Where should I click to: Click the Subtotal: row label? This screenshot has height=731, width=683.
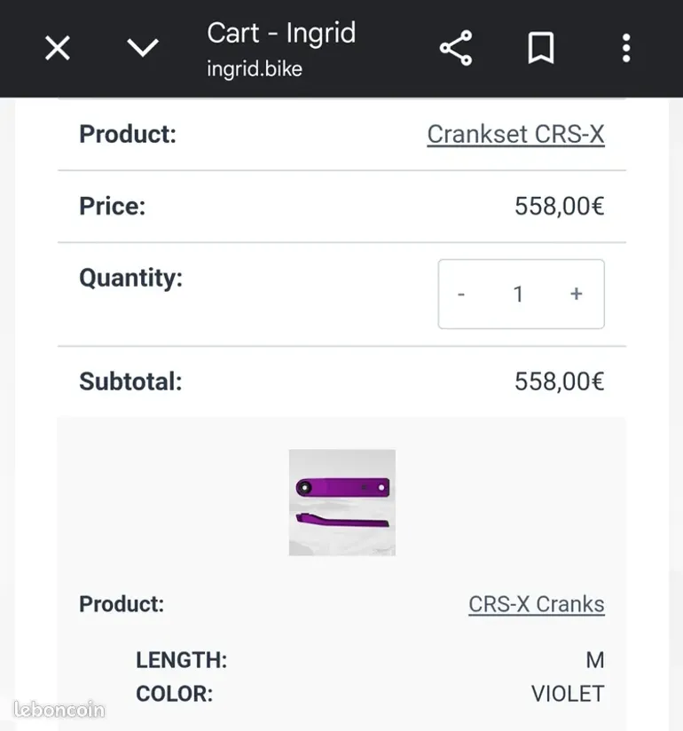tap(130, 381)
